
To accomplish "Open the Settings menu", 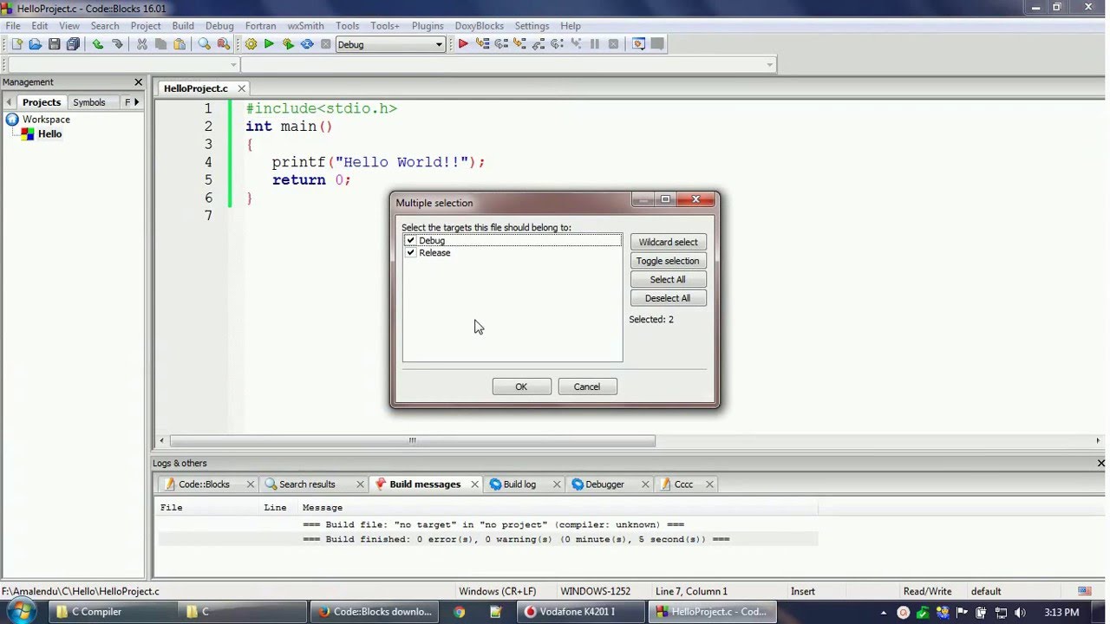I will click(x=532, y=26).
